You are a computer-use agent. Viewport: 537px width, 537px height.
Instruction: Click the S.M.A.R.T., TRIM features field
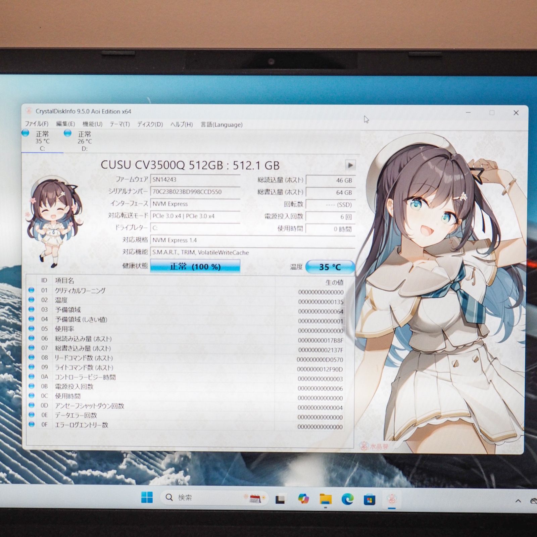coord(252,253)
